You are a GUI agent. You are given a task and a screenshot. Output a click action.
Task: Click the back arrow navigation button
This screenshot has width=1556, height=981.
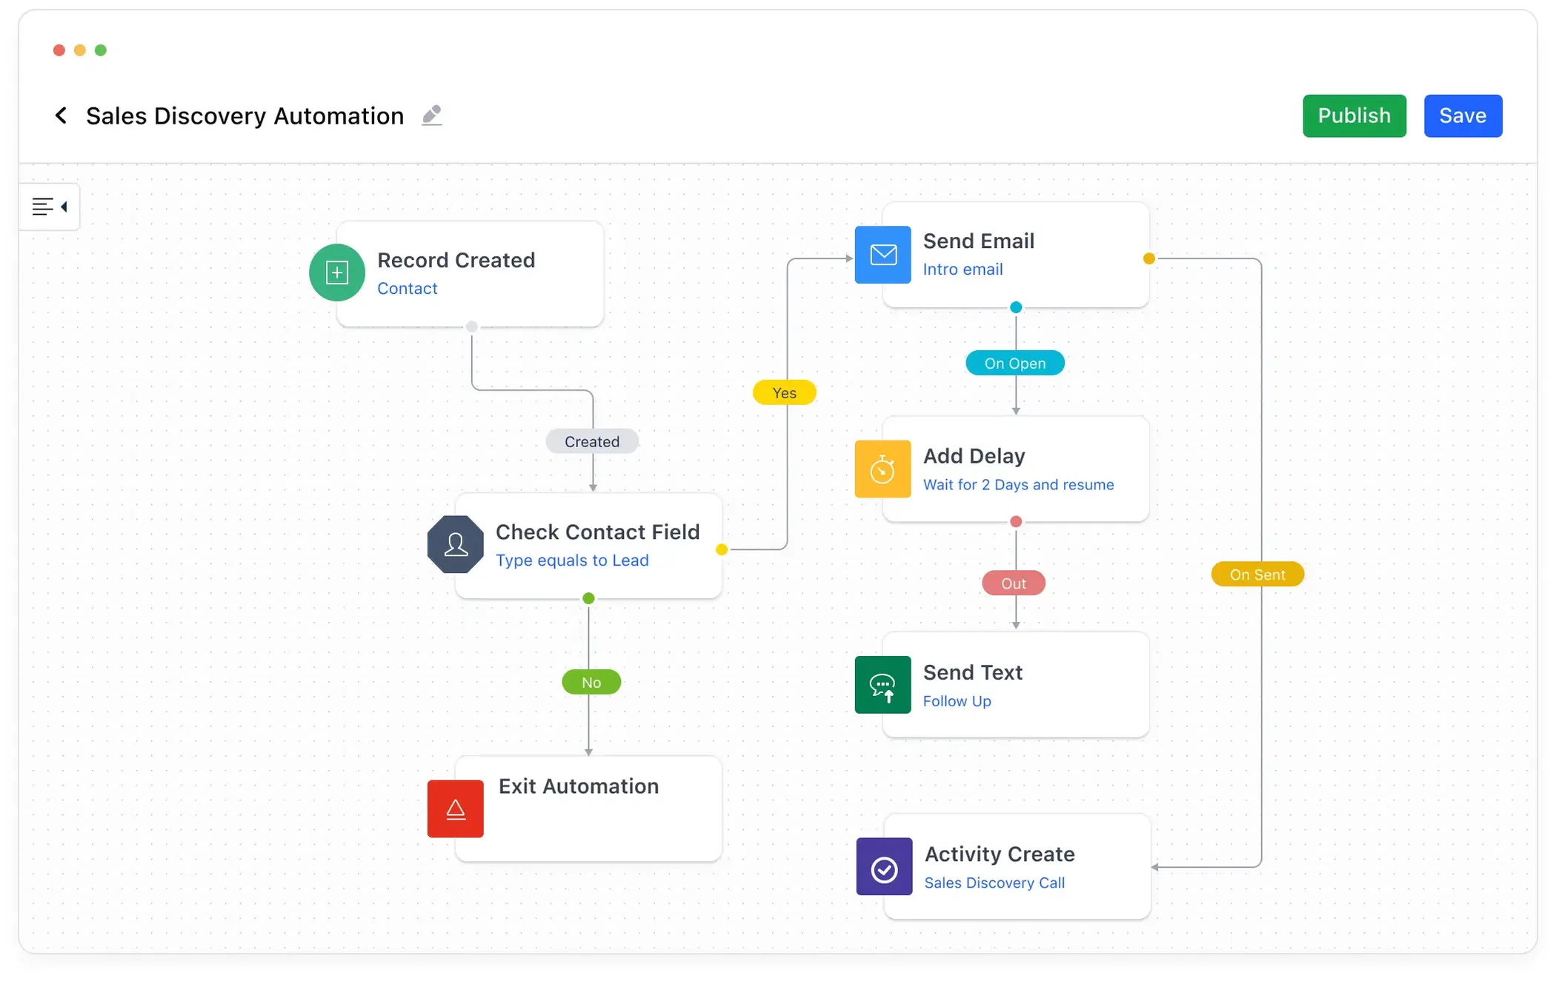click(62, 114)
